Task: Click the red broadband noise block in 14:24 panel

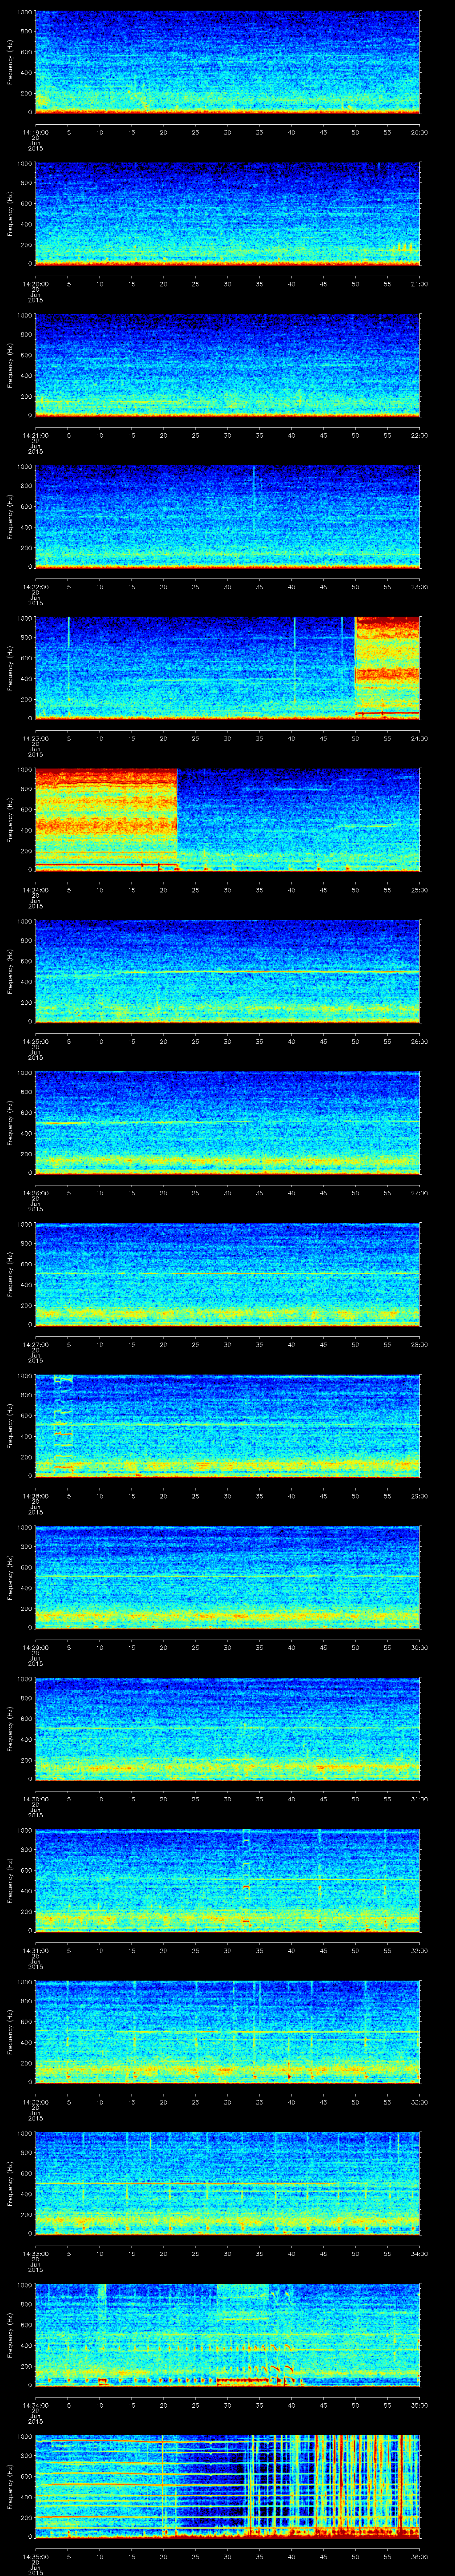Action: tap(106, 819)
